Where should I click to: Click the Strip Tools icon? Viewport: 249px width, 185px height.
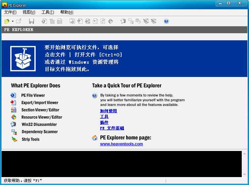[x=14, y=139]
